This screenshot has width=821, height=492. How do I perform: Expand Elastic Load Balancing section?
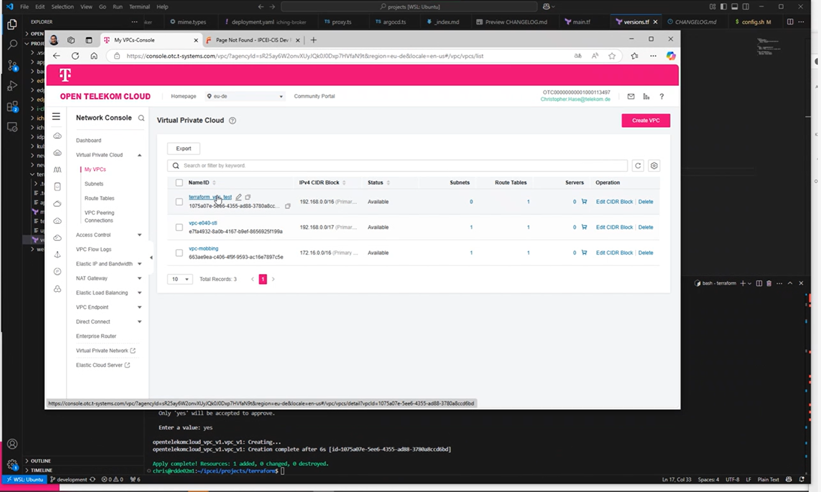tap(140, 293)
